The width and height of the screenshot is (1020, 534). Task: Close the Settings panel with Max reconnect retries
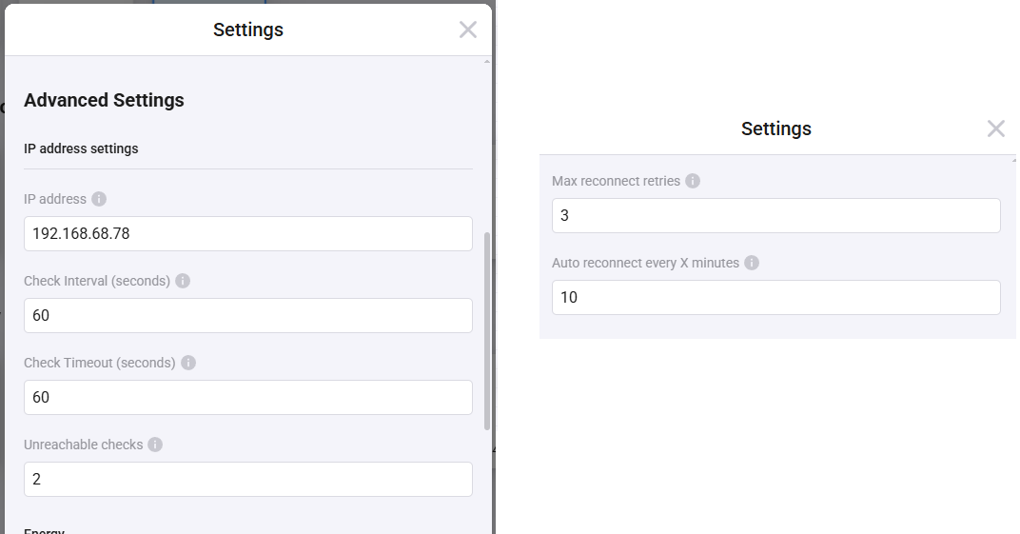tap(995, 129)
